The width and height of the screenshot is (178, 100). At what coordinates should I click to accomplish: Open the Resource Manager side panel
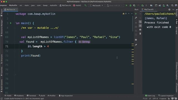(1, 28)
